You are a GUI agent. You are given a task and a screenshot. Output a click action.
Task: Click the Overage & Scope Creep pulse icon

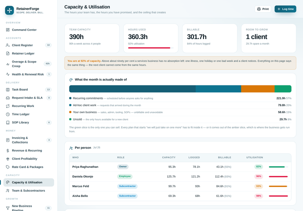(x=8, y=64)
